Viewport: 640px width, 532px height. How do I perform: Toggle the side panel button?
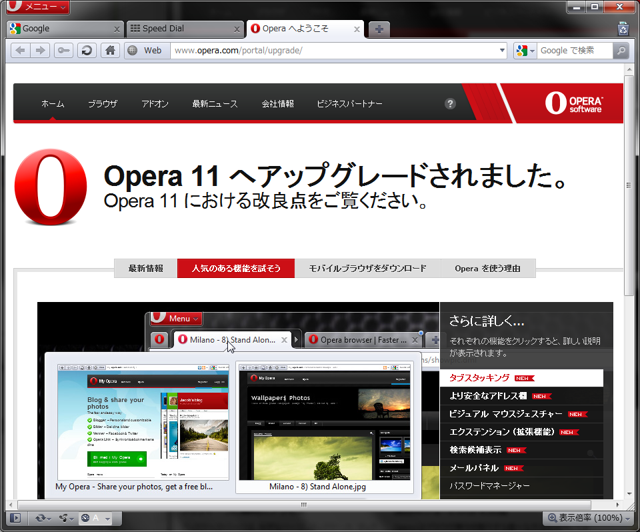(15, 518)
